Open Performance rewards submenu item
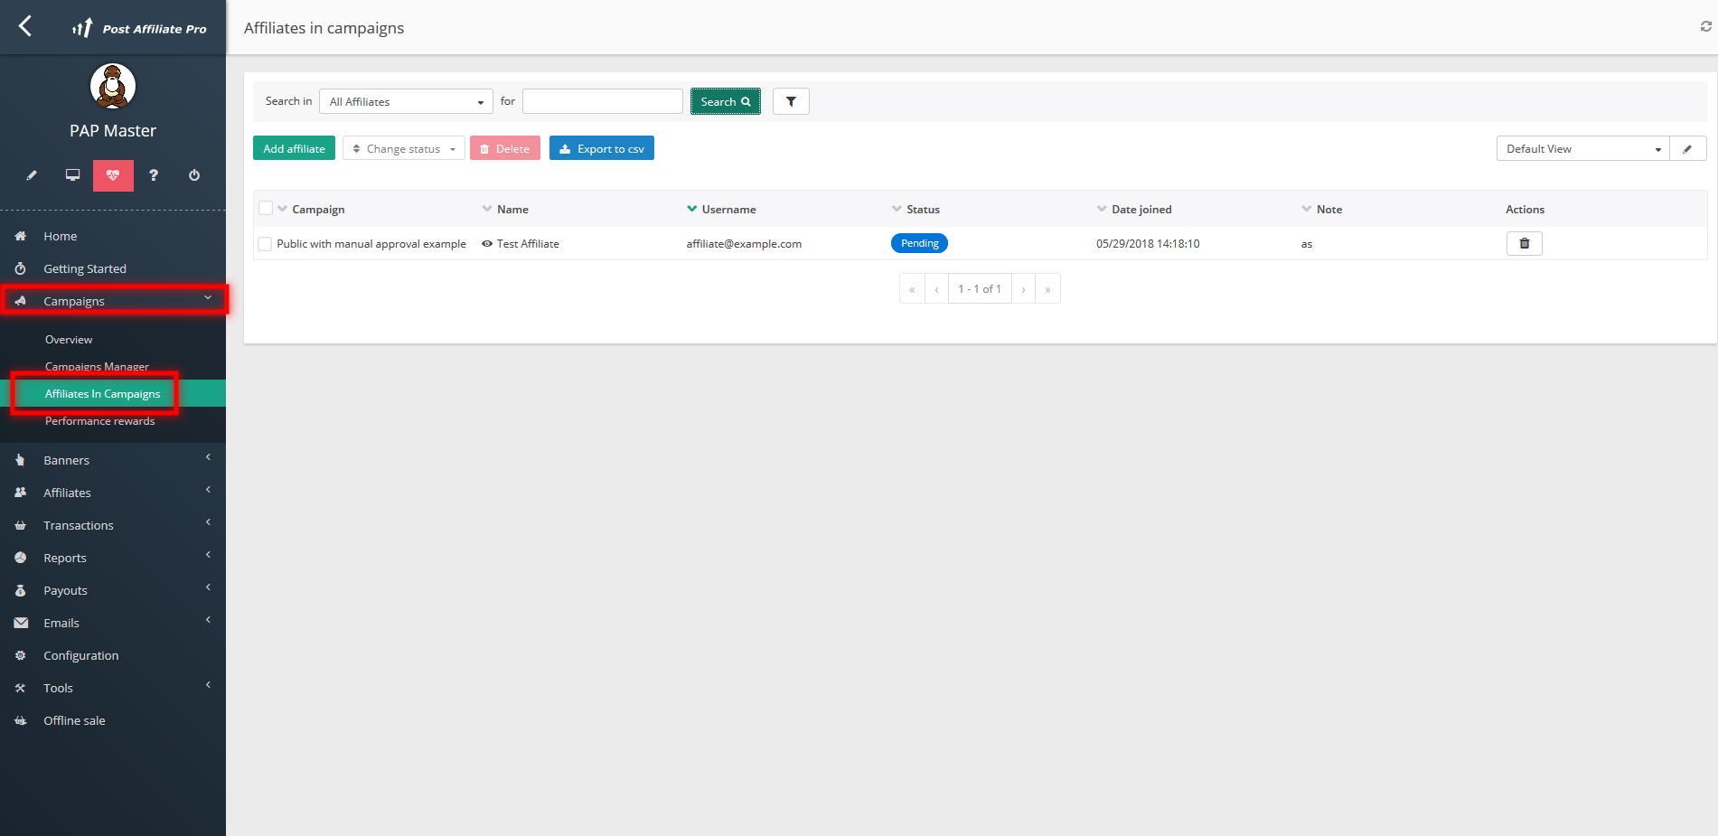The image size is (1718, 836). coord(99,421)
